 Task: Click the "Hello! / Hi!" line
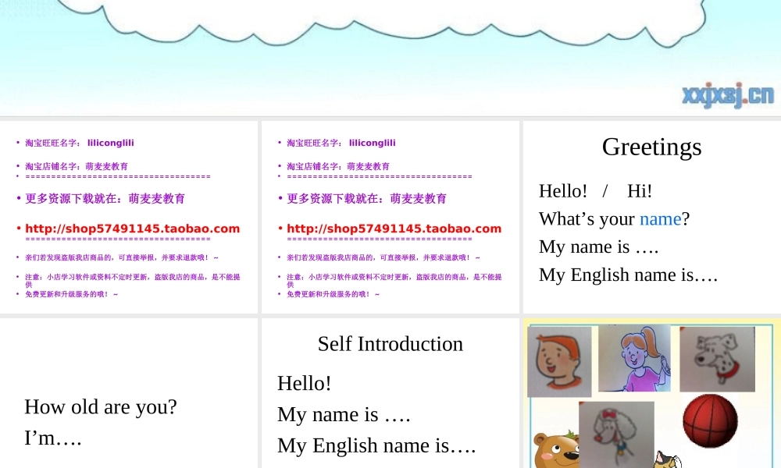tap(595, 191)
